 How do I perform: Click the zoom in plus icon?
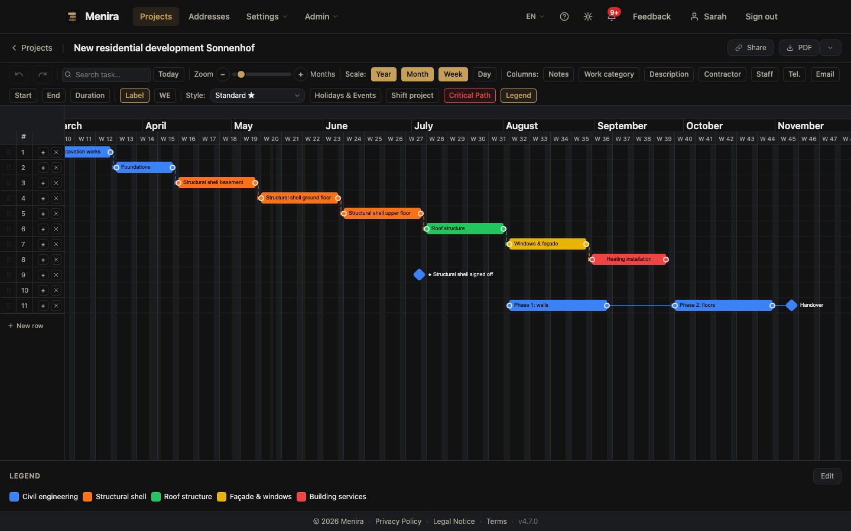coord(301,74)
